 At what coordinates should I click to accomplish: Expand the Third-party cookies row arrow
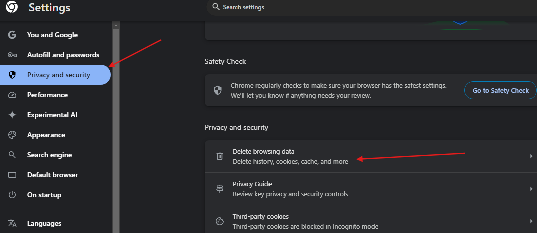pos(531,221)
